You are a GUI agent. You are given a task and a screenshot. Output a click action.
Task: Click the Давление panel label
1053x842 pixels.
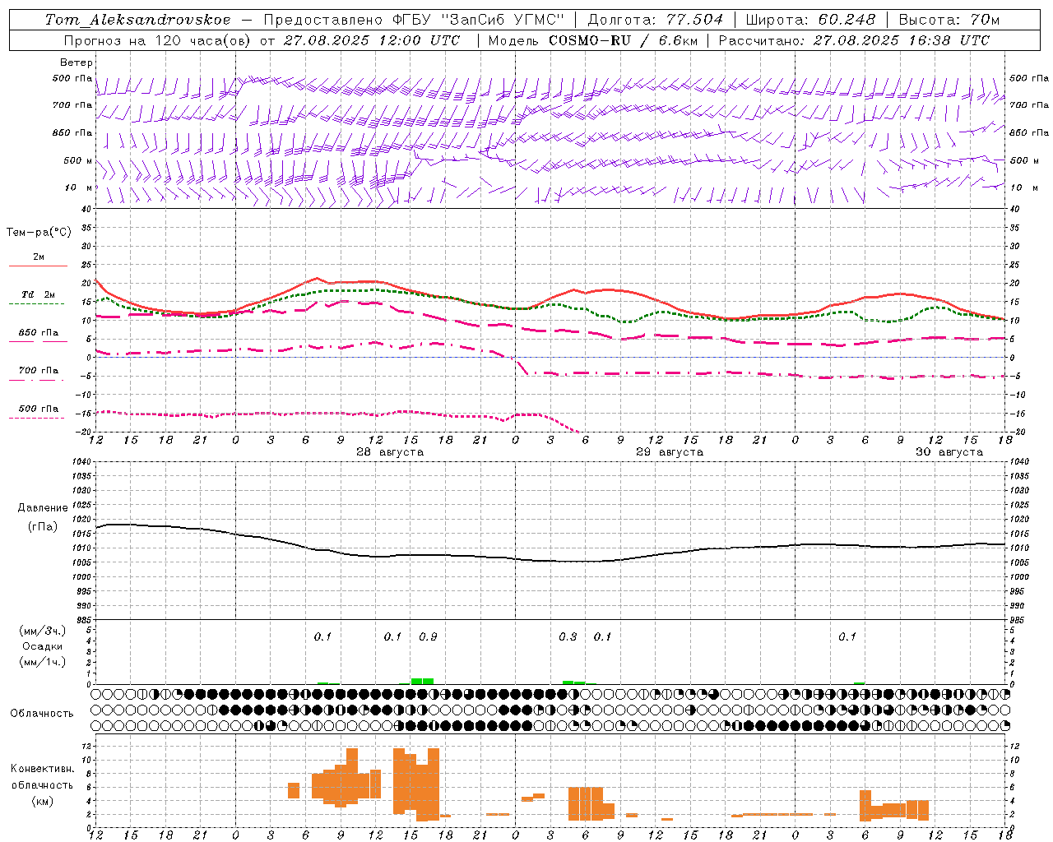(43, 508)
